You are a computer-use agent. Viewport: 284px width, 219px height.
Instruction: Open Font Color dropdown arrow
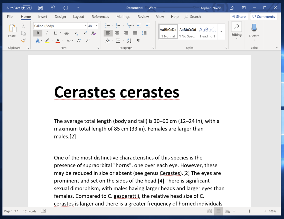(x=63, y=40)
